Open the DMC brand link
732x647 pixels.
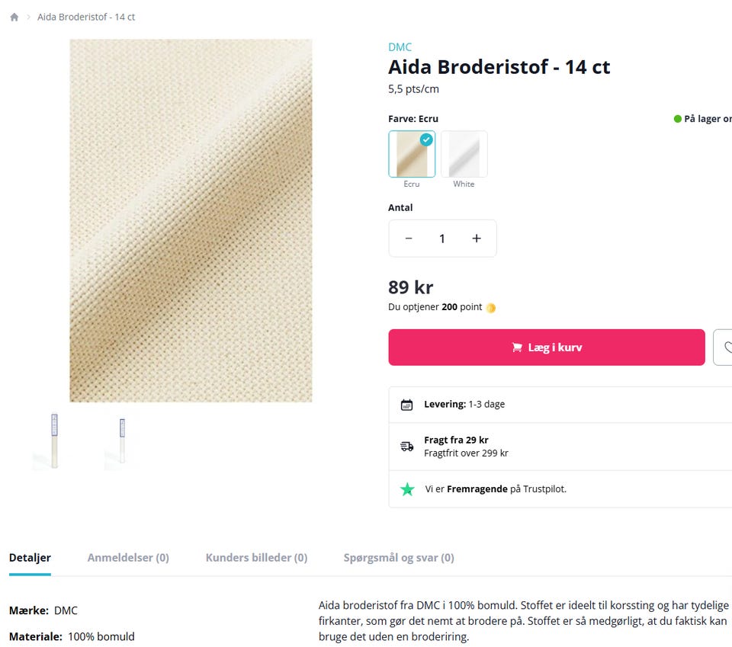coord(400,46)
